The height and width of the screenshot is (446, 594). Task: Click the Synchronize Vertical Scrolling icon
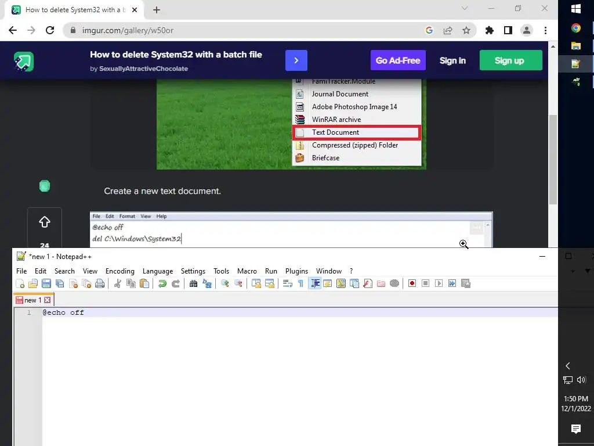(256, 283)
